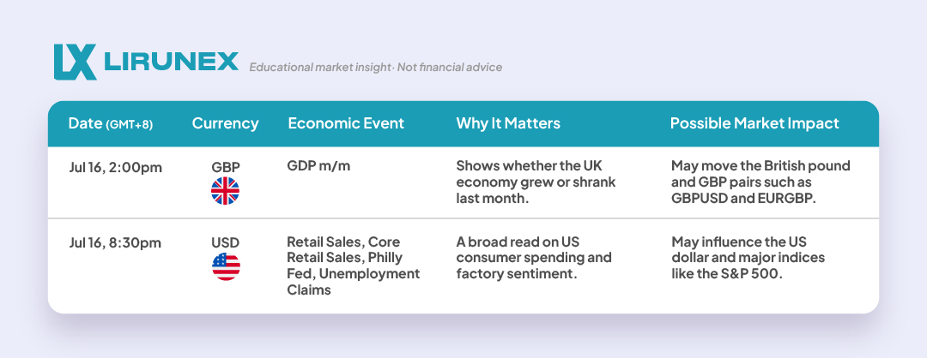Select the Jul 16, 8:30pm date cell
Viewport: 927px width, 358px height.
pos(115,243)
